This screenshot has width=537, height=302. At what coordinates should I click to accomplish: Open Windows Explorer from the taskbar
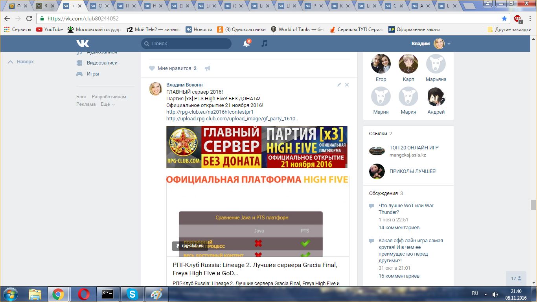coord(35,294)
